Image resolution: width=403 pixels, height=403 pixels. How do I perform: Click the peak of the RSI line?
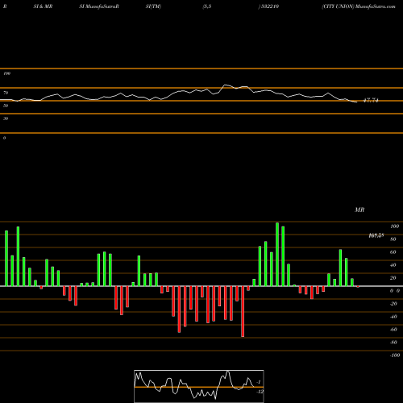[x=226, y=85]
